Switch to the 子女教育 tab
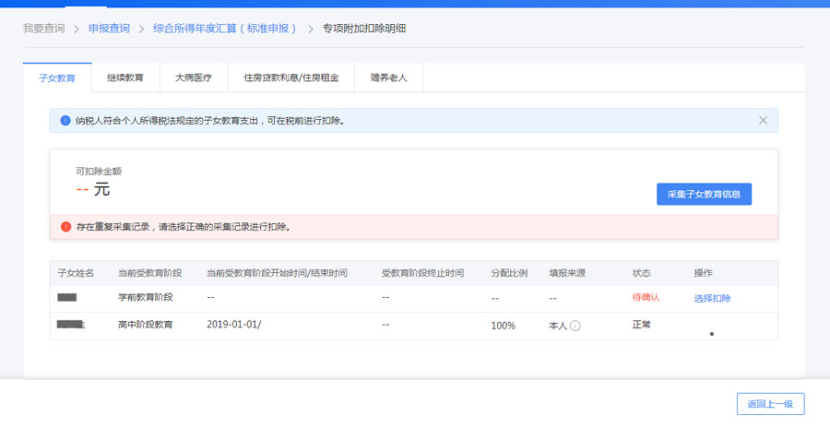This screenshot has width=830, height=428. click(57, 78)
